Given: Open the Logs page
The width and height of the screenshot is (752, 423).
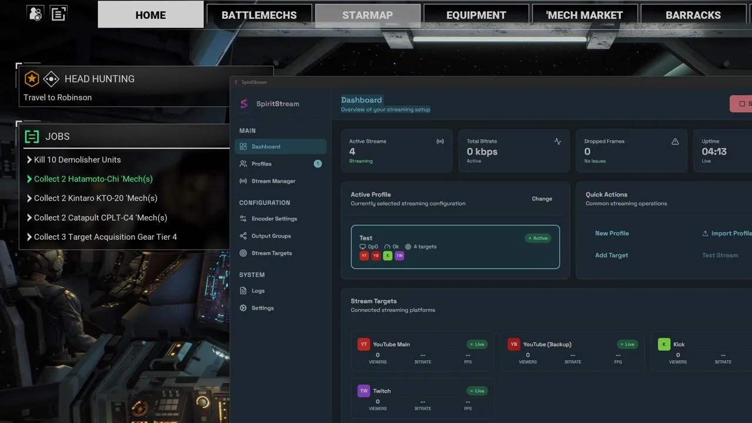Looking at the screenshot, I should click(x=280, y=291).
